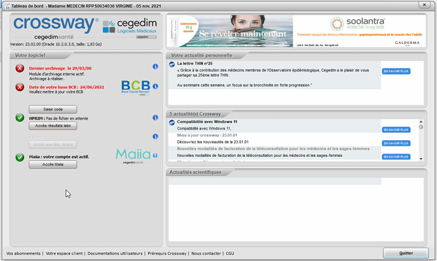Click the text 'Dernier archivage le 29/03/00'
The image size is (437, 261).
(x=60, y=68)
